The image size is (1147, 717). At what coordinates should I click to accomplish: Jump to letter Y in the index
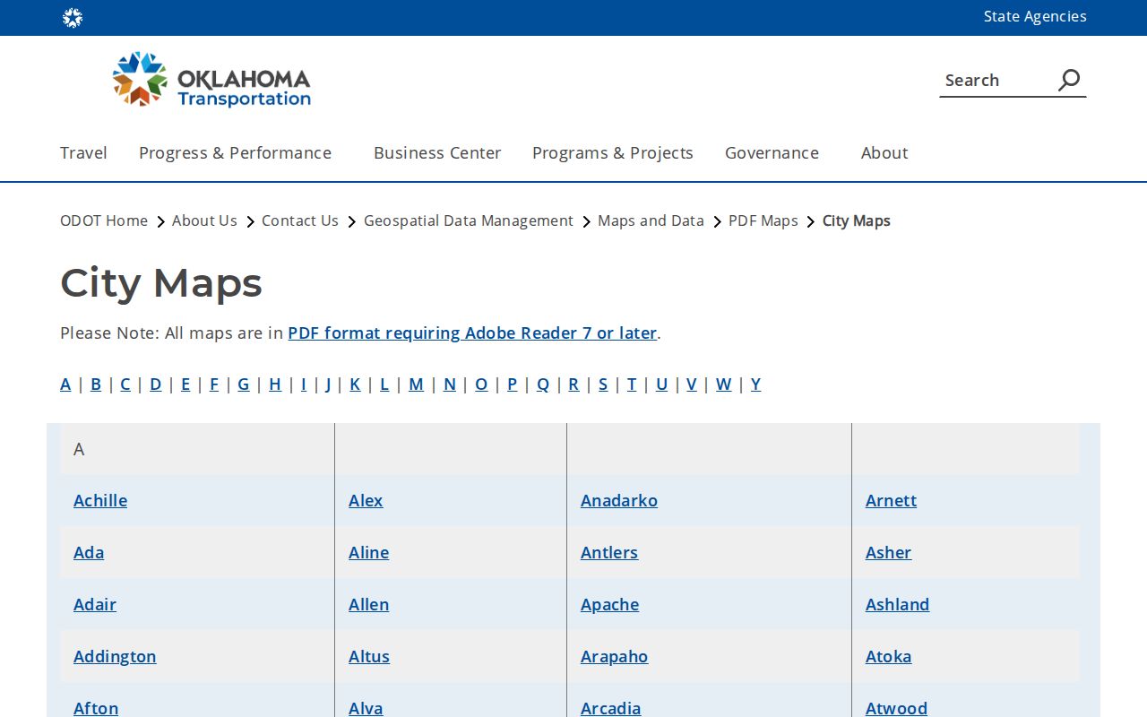coord(755,384)
